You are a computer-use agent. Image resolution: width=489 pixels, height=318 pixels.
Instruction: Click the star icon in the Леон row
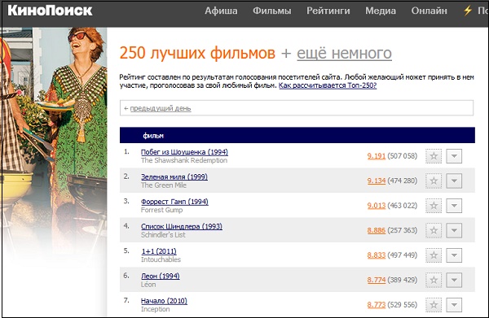click(x=434, y=280)
